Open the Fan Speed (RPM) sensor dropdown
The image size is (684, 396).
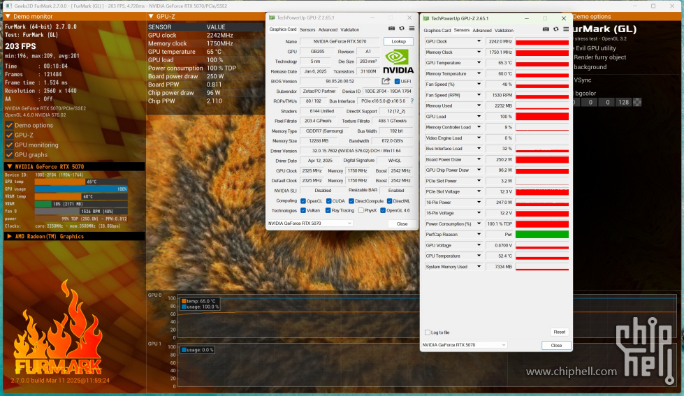[479, 95]
